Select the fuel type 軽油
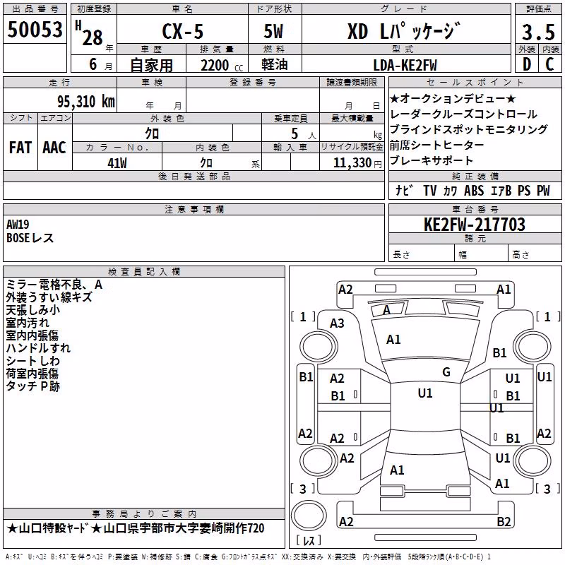 coord(275,64)
